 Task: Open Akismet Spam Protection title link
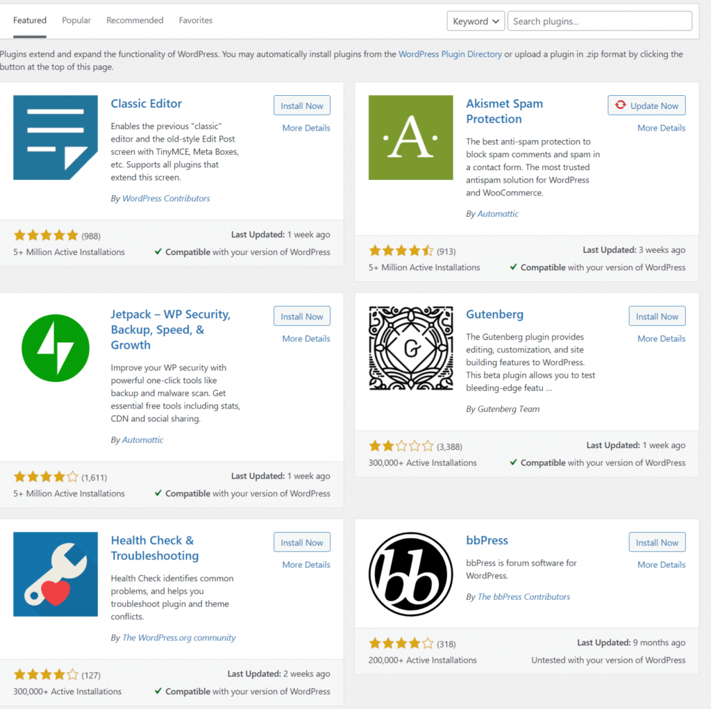(504, 111)
